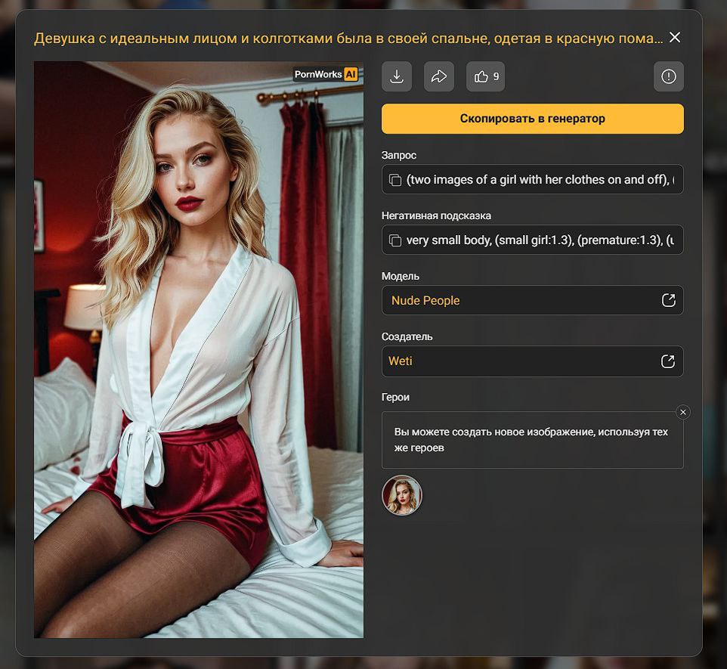Viewport: 727px width, 669px height.
Task: Copy the Запрос prompt using copy icon
Action: pos(394,180)
